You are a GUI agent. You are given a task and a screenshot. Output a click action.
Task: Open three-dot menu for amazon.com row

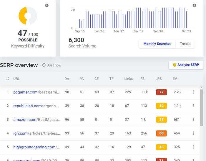pos(193,119)
